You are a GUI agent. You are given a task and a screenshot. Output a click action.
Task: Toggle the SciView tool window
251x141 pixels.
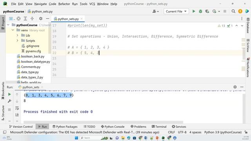[x=248, y=45]
